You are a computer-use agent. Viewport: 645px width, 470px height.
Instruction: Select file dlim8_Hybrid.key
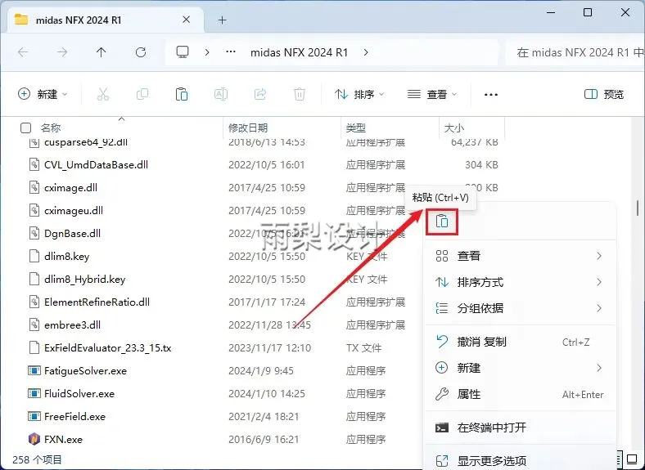click(x=85, y=279)
